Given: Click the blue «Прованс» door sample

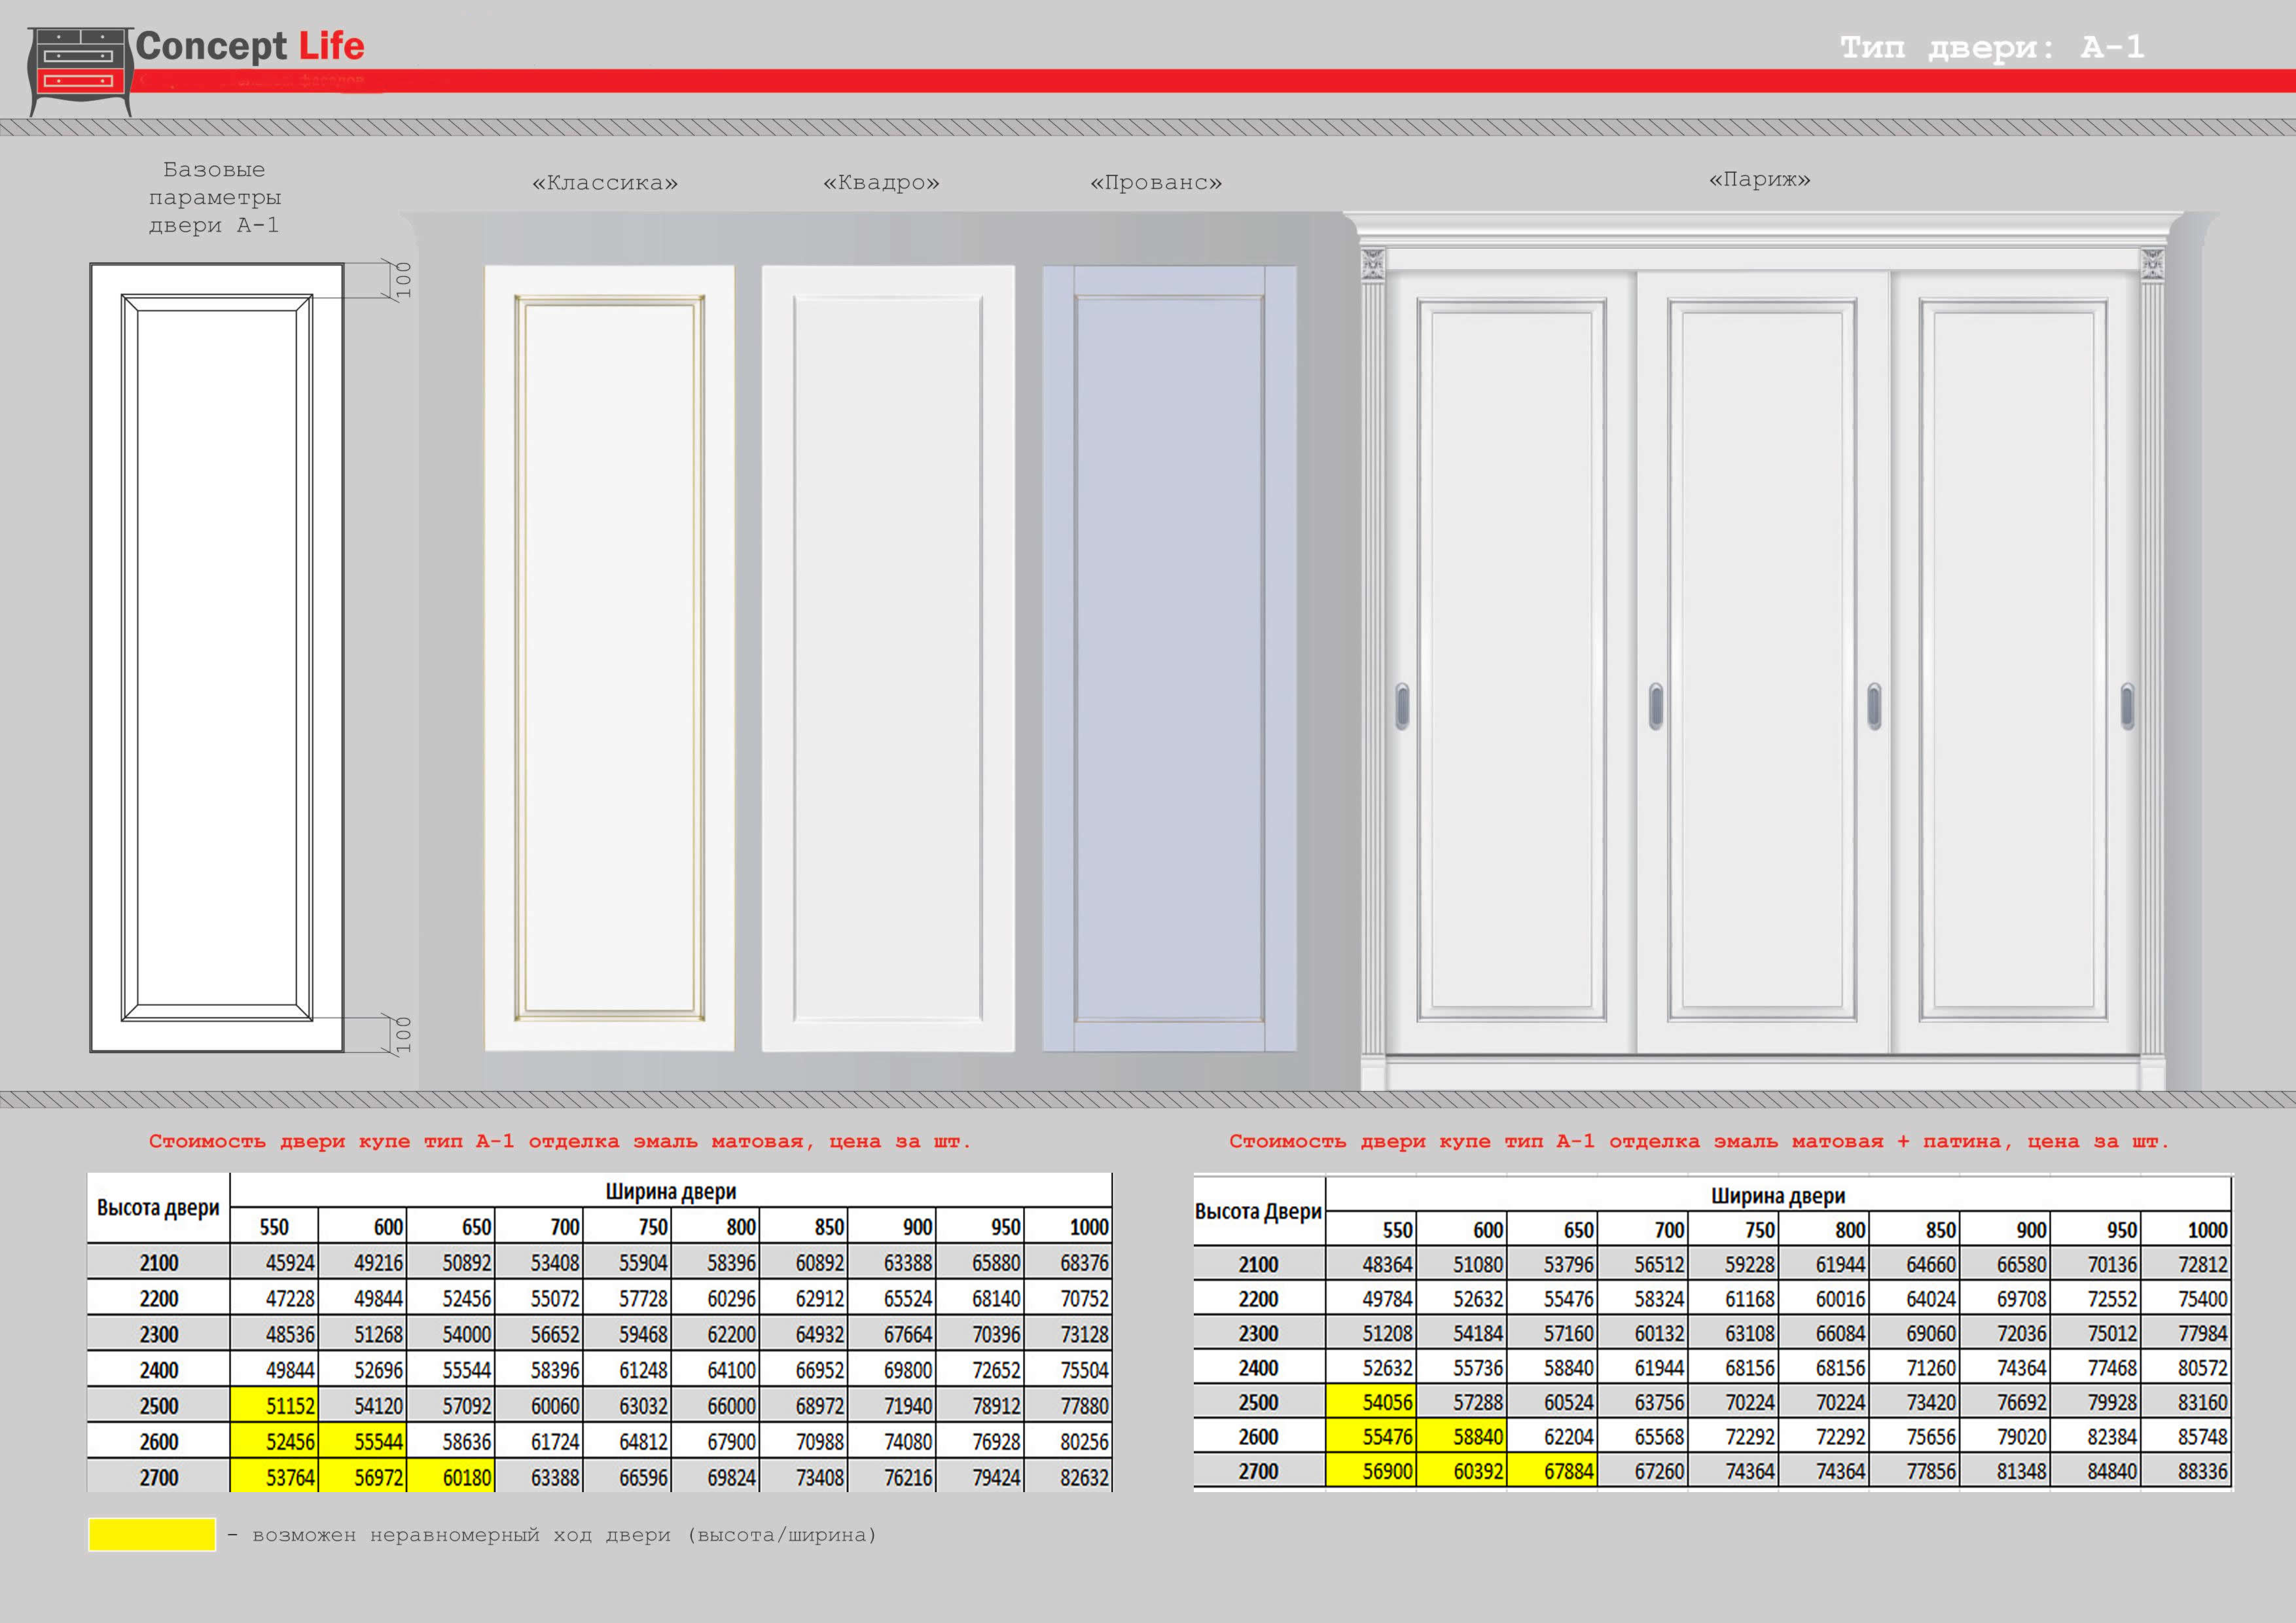Looking at the screenshot, I should (x=1169, y=657).
